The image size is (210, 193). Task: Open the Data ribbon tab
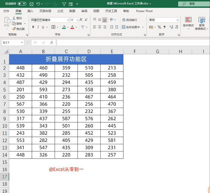pyautogui.click(x=72, y=11)
